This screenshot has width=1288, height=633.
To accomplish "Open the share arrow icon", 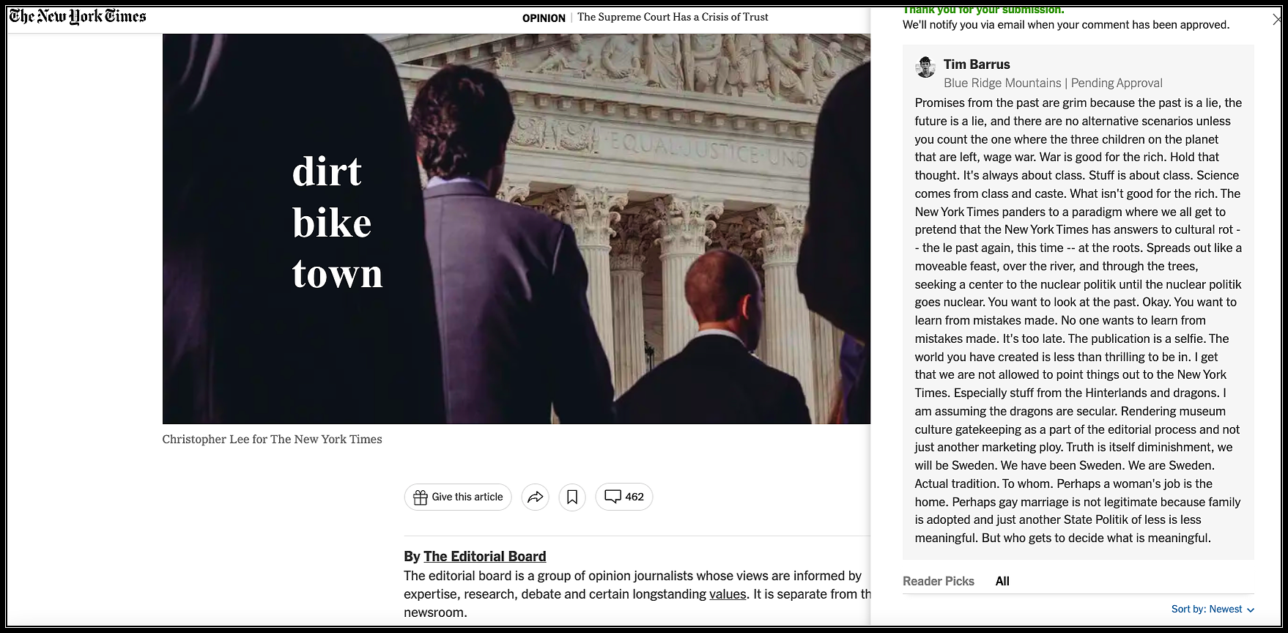I will pyautogui.click(x=536, y=497).
